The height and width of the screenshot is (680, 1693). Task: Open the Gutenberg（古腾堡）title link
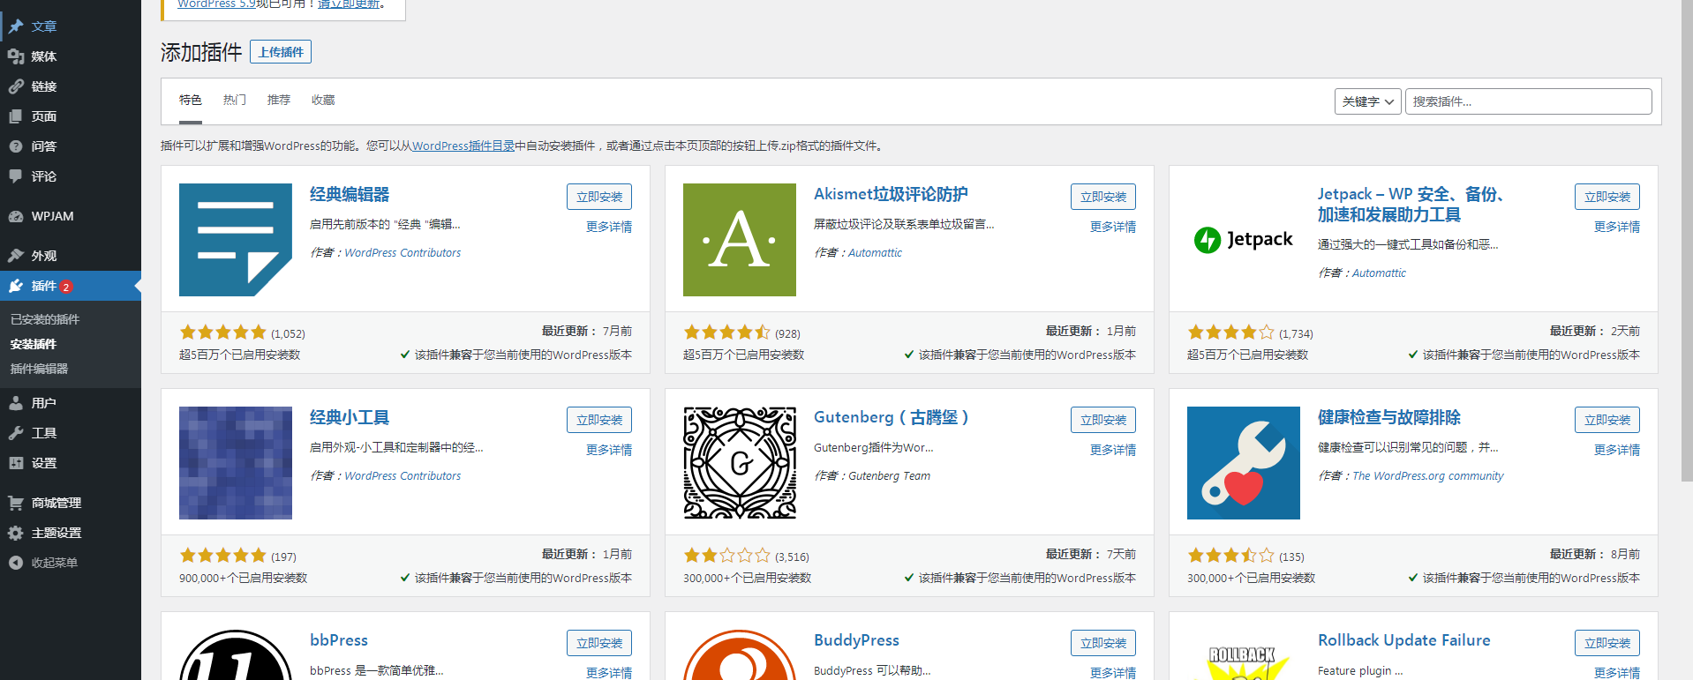(x=892, y=417)
